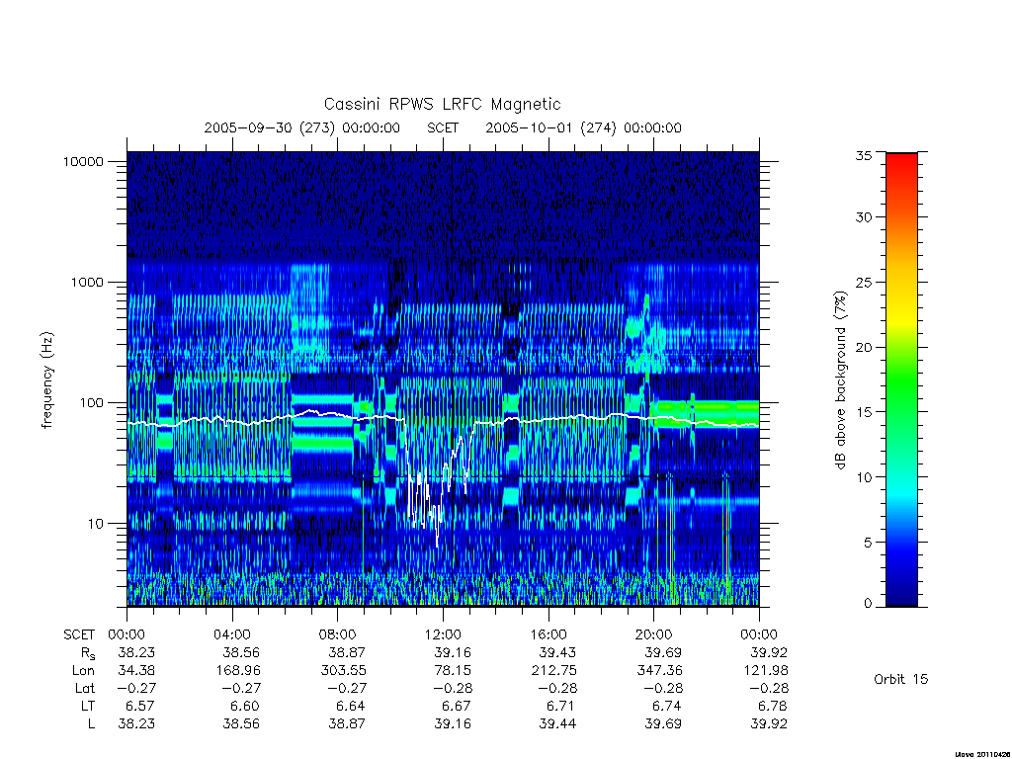This screenshot has width=1012, height=759.
Task: Click the longitude value "78.15"
Action: 453,671
